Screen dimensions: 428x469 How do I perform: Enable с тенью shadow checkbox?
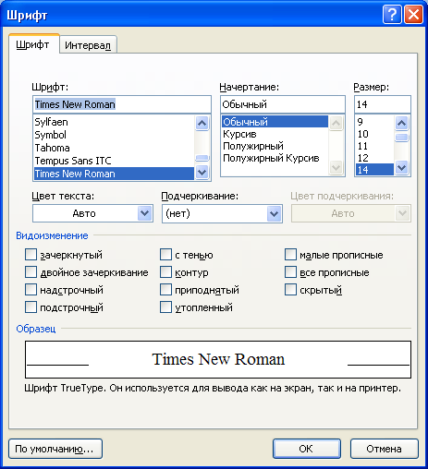pos(165,255)
